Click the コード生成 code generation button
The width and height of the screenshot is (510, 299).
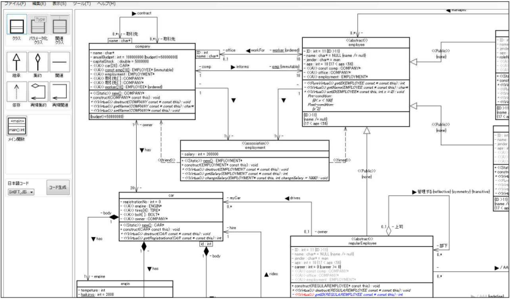[58, 187]
